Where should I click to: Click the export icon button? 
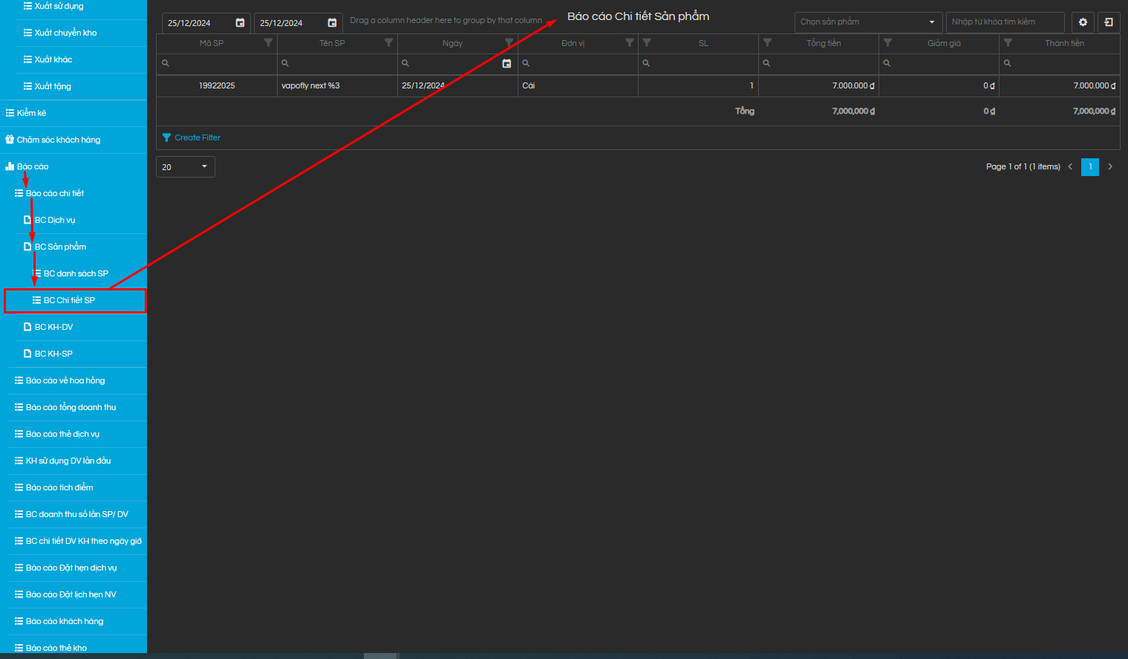pyautogui.click(x=1109, y=22)
